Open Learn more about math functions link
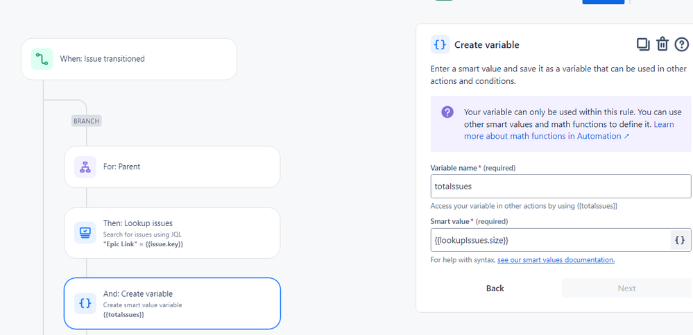The height and width of the screenshot is (335, 693). point(569,130)
